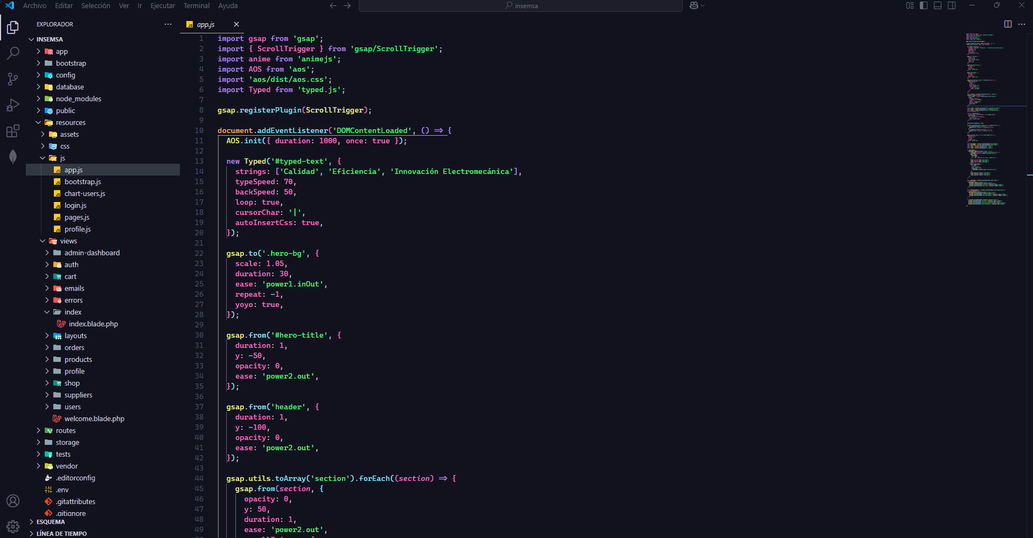Open the Customize Layout icon

tap(910, 5)
